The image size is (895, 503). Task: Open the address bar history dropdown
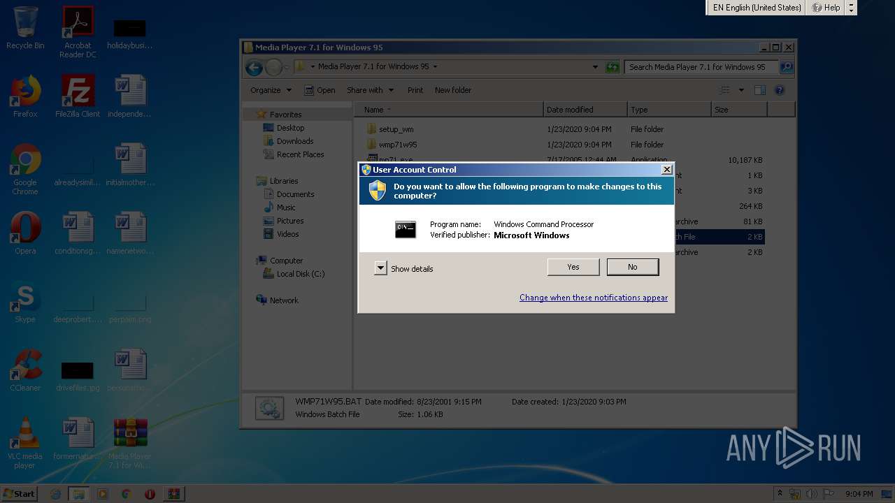click(595, 67)
